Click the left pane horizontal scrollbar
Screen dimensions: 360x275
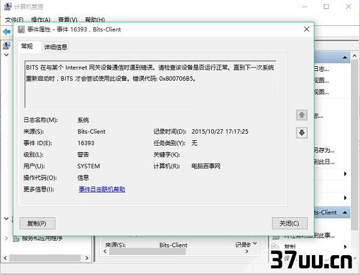46,258
